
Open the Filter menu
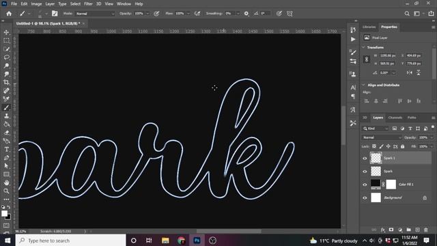[88, 4]
